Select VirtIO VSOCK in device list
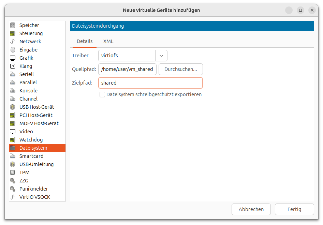The image size is (323, 225). pos(34,197)
